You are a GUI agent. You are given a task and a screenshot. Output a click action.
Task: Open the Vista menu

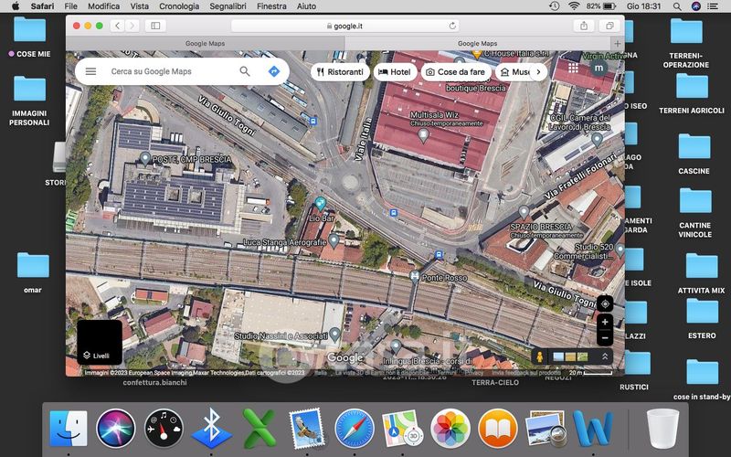pos(140,6)
